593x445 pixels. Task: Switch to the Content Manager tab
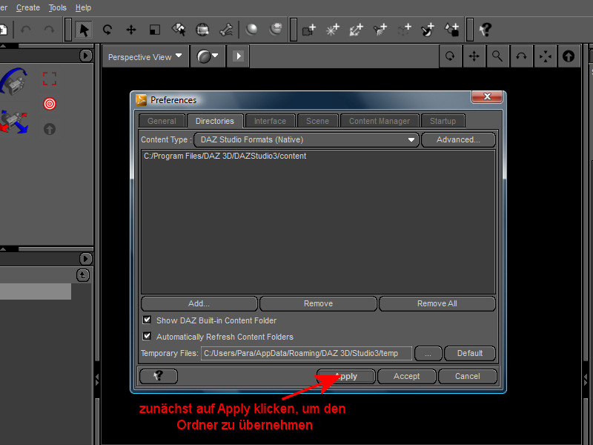point(380,121)
